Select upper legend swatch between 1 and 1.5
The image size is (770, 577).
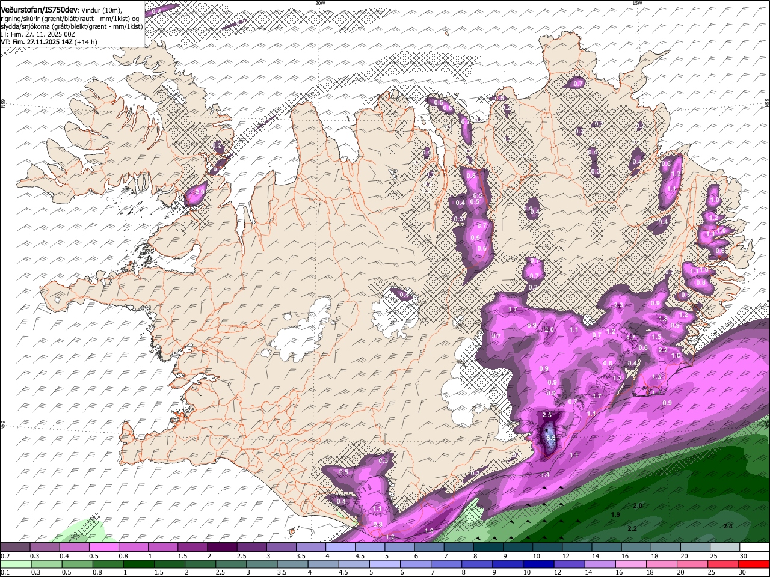tap(163, 548)
